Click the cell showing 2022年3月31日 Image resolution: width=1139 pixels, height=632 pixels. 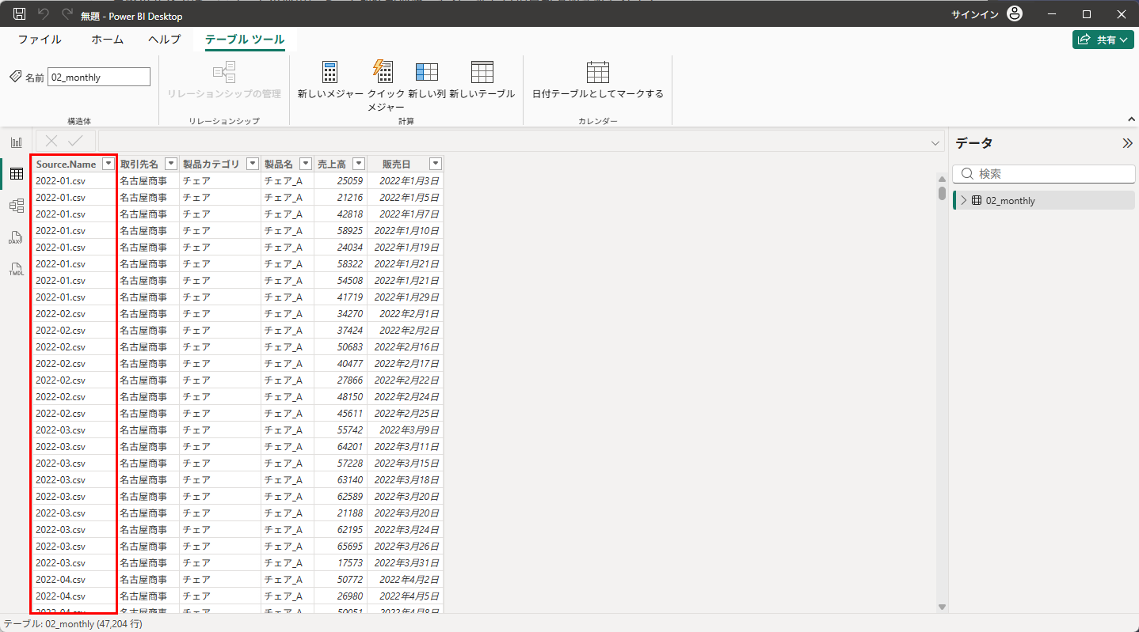point(406,562)
